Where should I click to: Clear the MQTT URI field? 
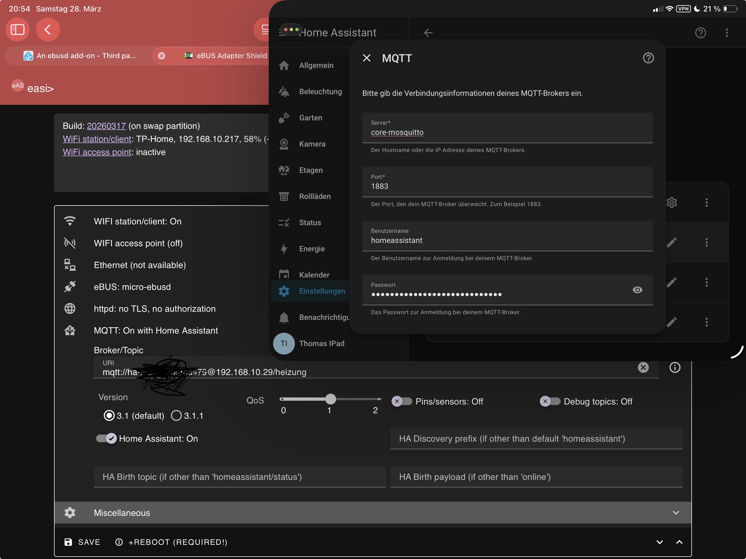click(643, 367)
